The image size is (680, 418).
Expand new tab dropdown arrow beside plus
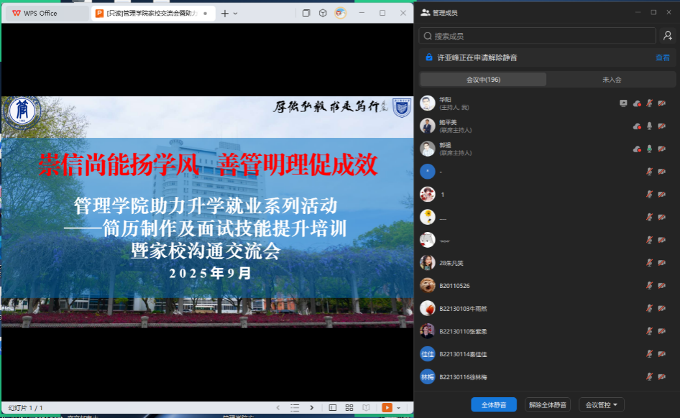click(236, 13)
